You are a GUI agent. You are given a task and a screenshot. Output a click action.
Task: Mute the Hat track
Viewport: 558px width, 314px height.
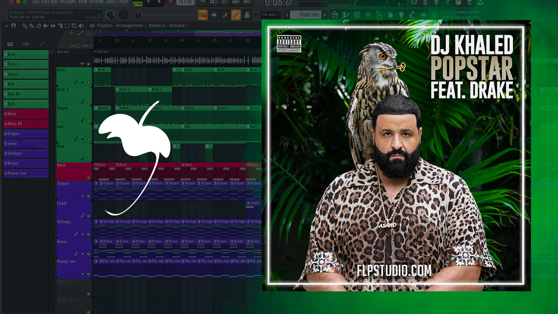pos(88,139)
